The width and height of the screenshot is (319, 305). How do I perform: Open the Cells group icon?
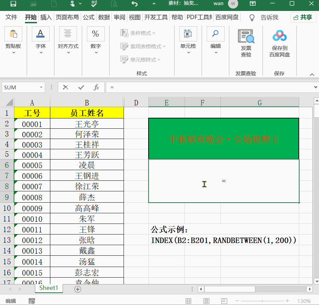point(188,34)
